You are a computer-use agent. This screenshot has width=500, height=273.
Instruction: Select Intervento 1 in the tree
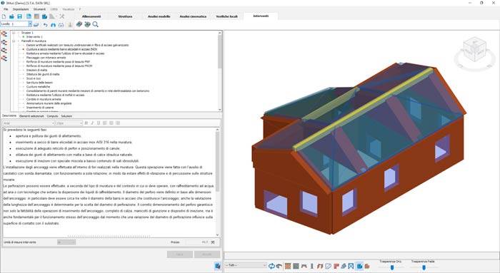(x=34, y=37)
